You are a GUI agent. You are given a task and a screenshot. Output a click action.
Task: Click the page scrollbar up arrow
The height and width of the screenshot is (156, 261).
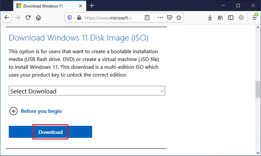click(x=258, y=27)
